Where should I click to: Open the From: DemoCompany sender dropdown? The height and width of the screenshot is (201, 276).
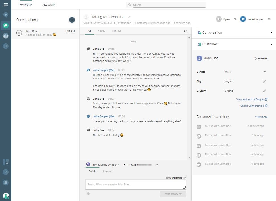124,164
